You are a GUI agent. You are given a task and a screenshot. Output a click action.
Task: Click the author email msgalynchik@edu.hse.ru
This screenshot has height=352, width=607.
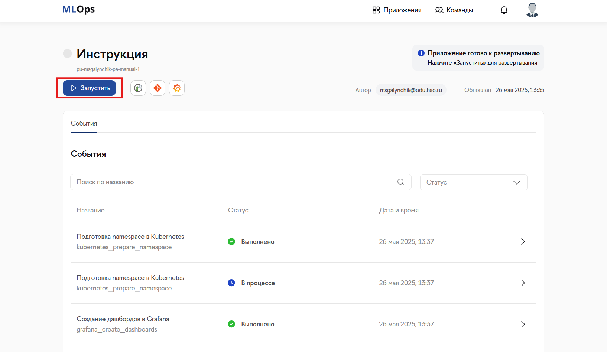[x=411, y=90]
